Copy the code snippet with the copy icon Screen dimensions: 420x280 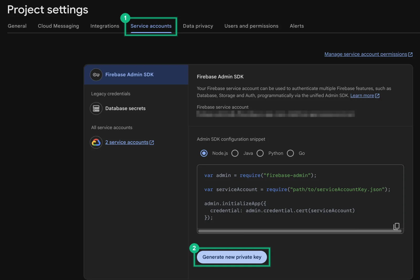click(396, 226)
